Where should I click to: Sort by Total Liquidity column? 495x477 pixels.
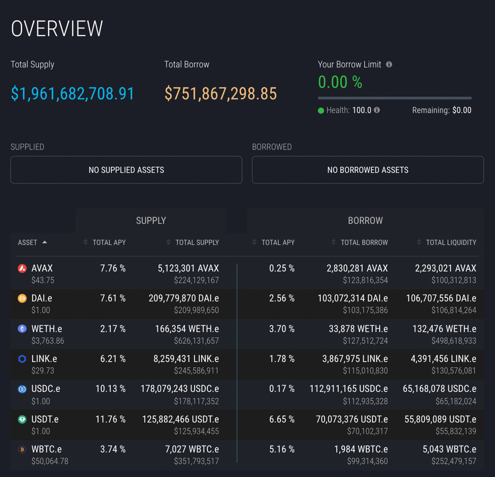coord(446,242)
